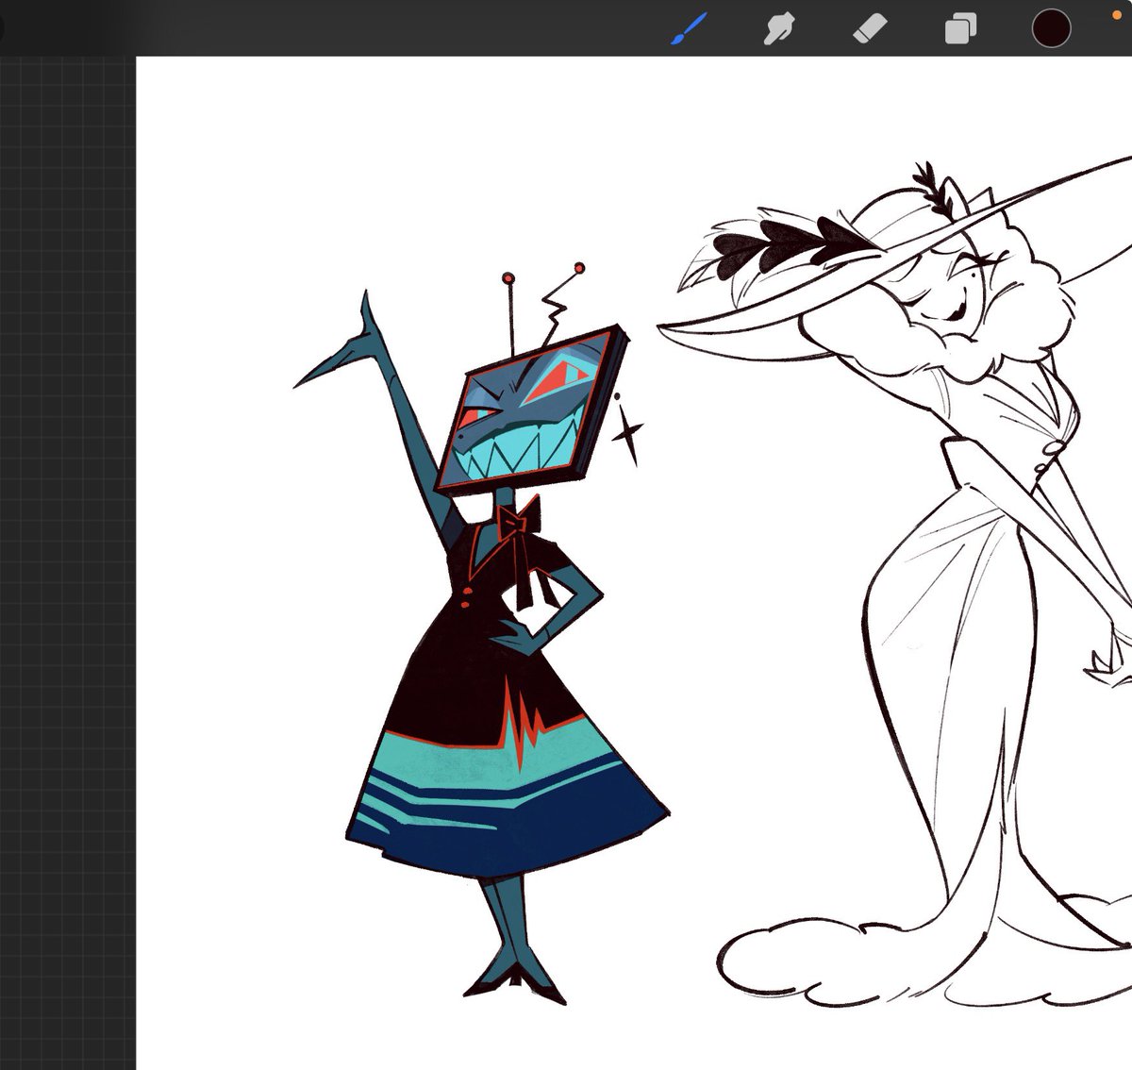This screenshot has height=1070, width=1132.
Task: Tap the Eraser icon again to open eraser brushes
Action: click(x=870, y=28)
